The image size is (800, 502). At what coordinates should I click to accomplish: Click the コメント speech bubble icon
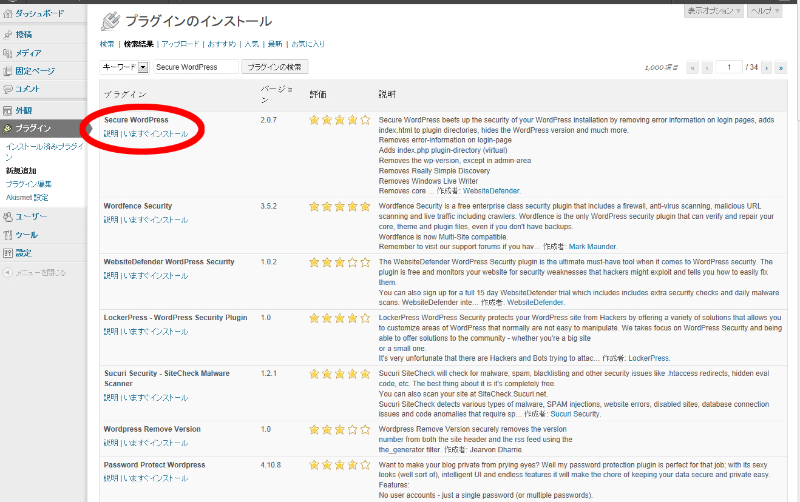[x=8, y=89]
